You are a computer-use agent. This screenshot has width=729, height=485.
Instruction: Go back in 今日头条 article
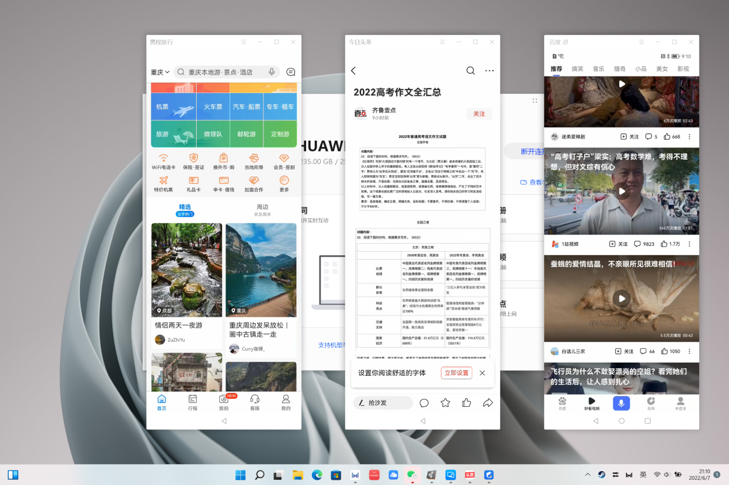click(x=353, y=71)
